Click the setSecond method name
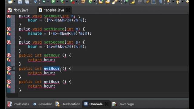Image resolution: width=194 pixels, height=109 pixels. click(x=54, y=42)
